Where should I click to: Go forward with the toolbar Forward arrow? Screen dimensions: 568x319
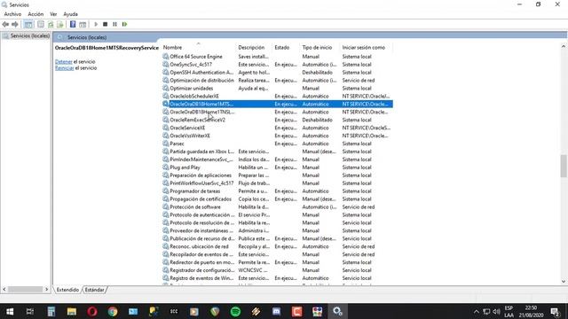coord(15,24)
